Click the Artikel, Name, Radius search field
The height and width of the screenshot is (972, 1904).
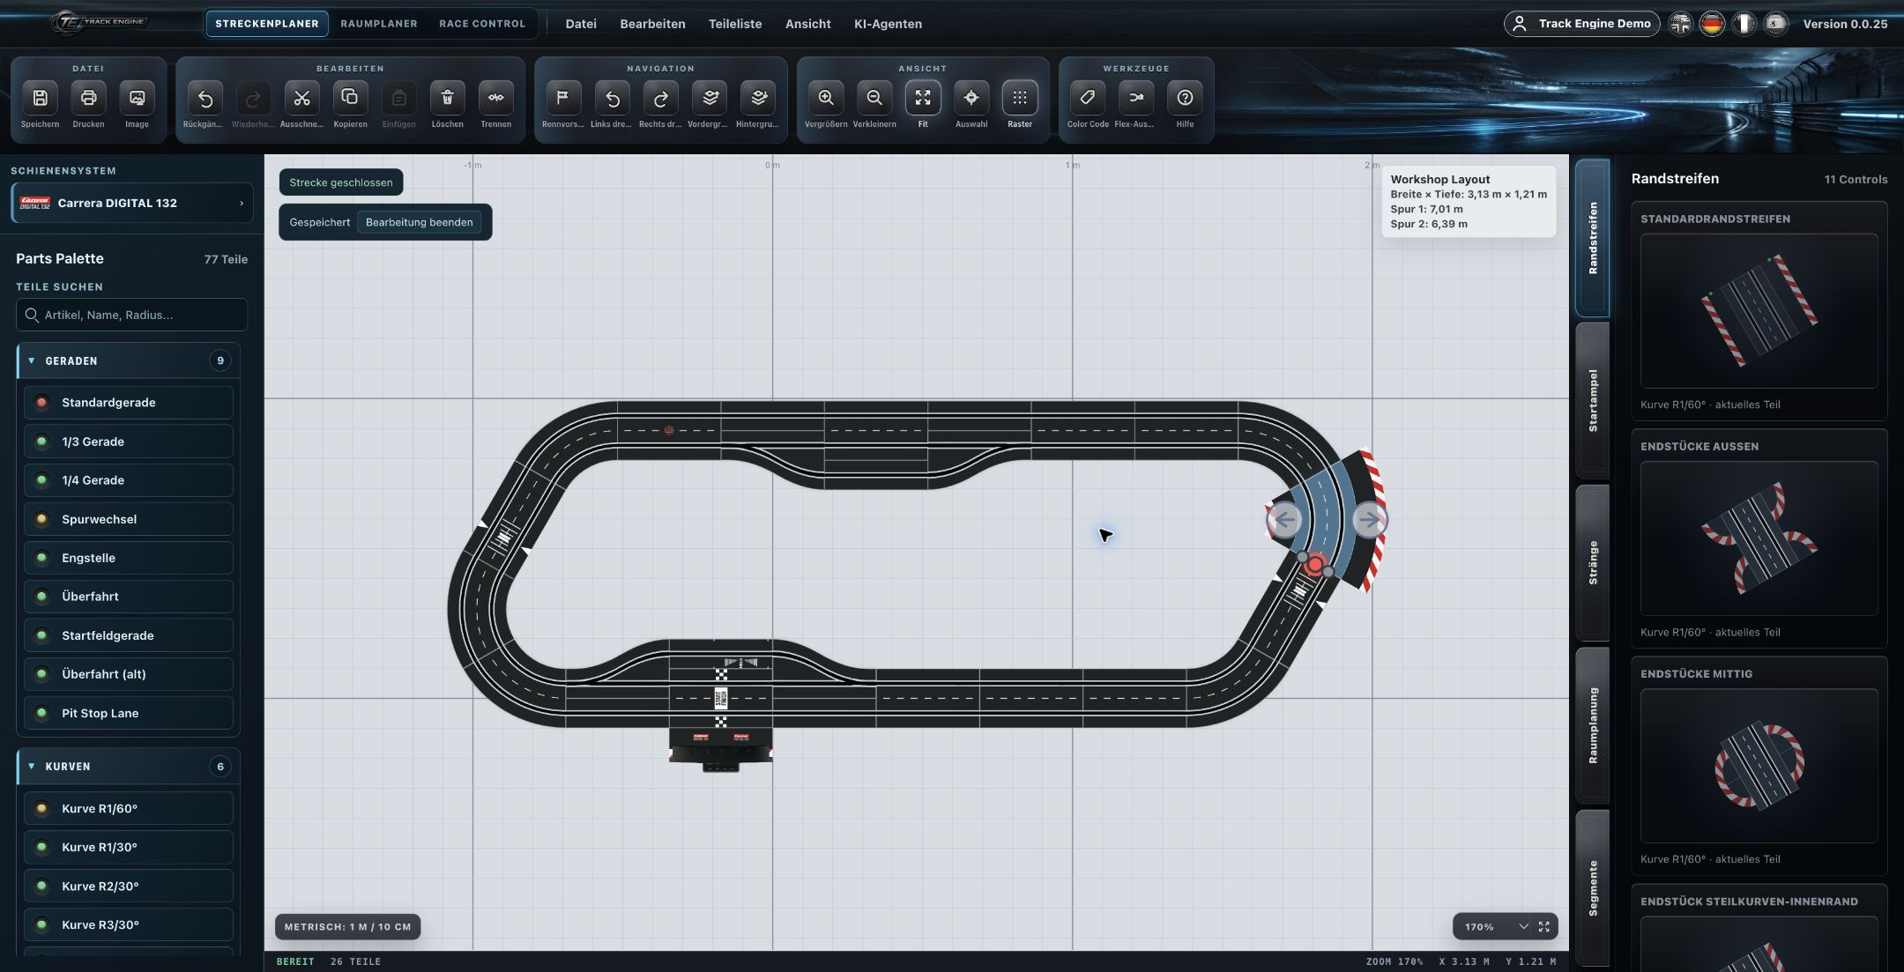click(x=132, y=315)
